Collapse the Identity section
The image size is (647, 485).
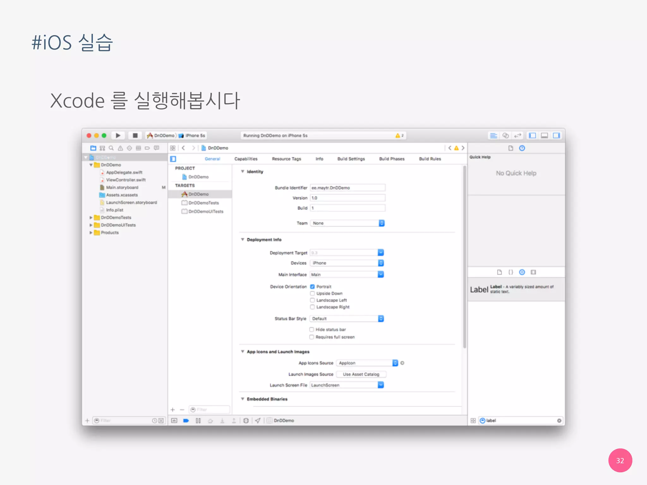[243, 171]
